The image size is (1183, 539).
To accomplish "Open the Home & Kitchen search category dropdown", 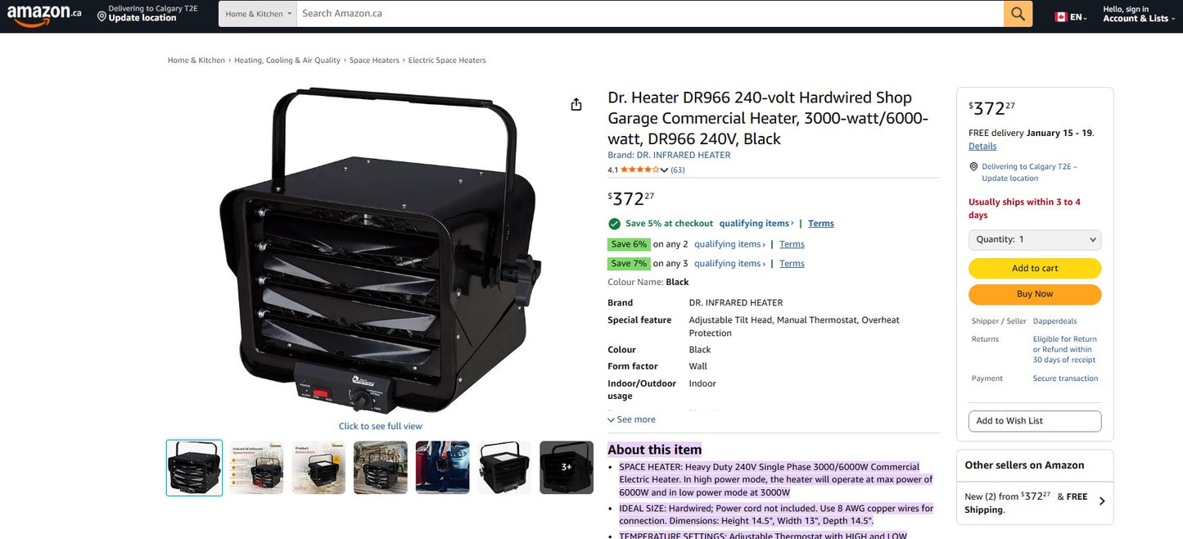I will 256,13.
